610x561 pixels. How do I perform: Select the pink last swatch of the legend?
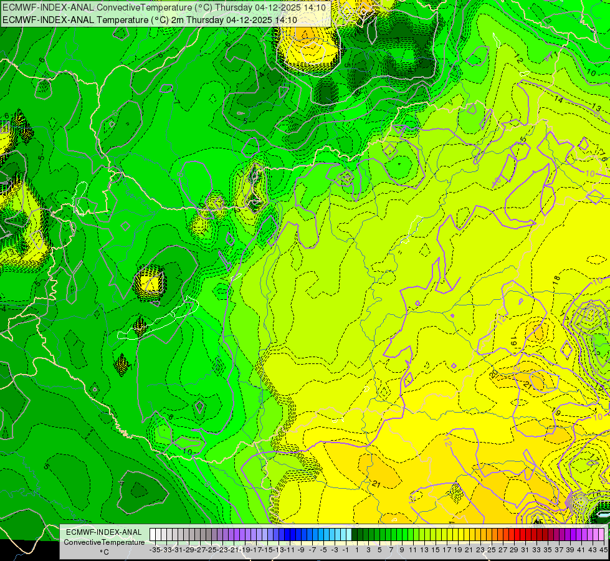pos(601,535)
